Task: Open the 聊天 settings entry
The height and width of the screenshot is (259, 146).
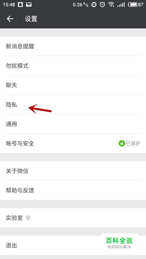Action: pos(73,85)
